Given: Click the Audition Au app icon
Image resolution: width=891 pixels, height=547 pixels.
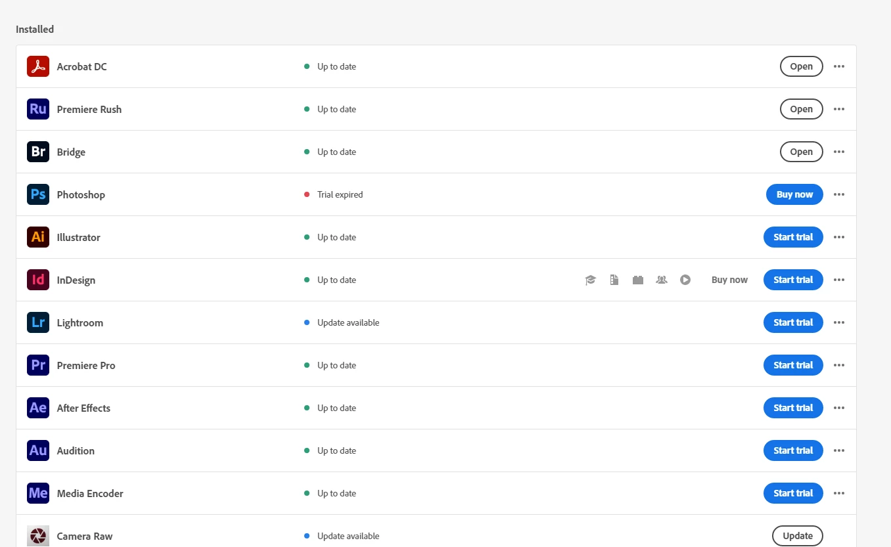Looking at the screenshot, I should click(x=38, y=450).
